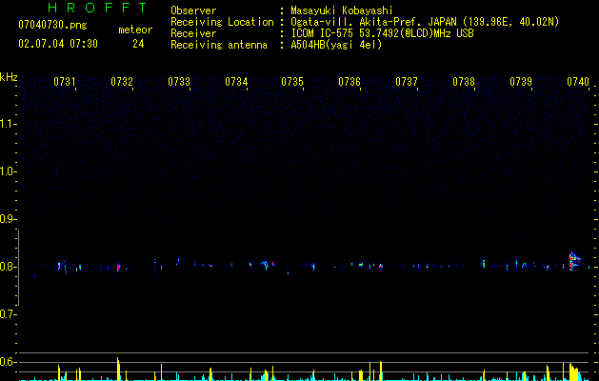
Task: Click the Receiving antenna label
Action: point(219,45)
